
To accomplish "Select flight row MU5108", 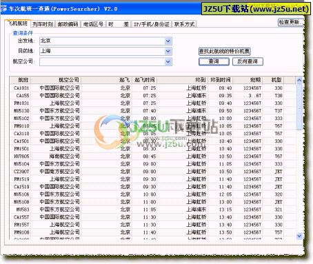I will click(x=152, y=202).
